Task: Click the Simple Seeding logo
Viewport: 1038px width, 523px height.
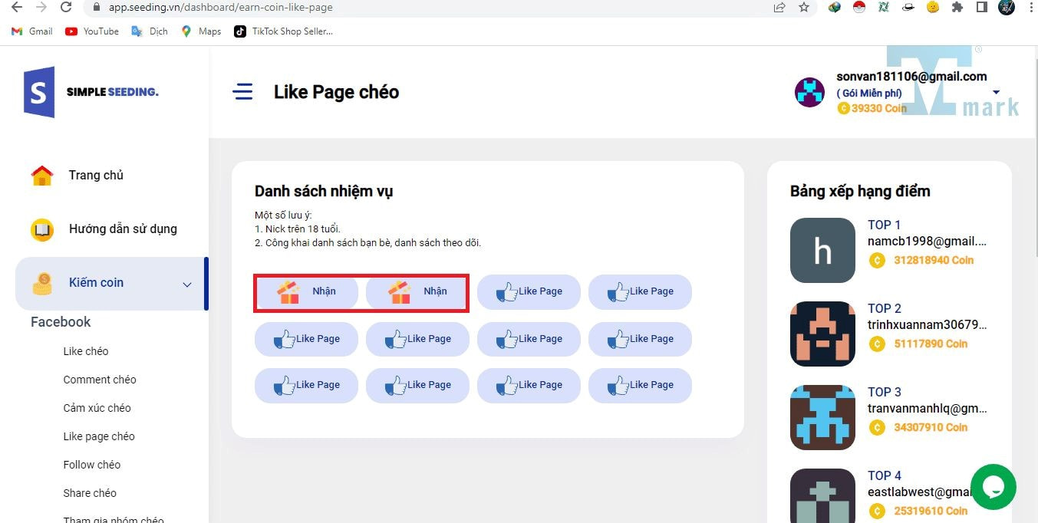Action: (91, 92)
